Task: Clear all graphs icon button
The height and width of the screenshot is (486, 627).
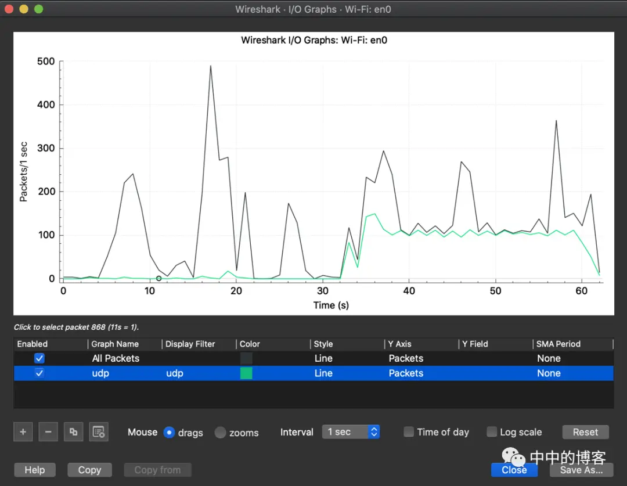Action: (99, 432)
